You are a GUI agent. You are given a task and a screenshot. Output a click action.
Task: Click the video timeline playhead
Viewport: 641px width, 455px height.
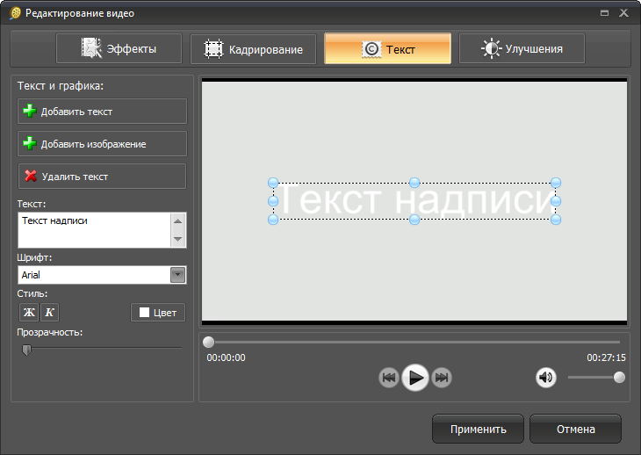click(208, 342)
